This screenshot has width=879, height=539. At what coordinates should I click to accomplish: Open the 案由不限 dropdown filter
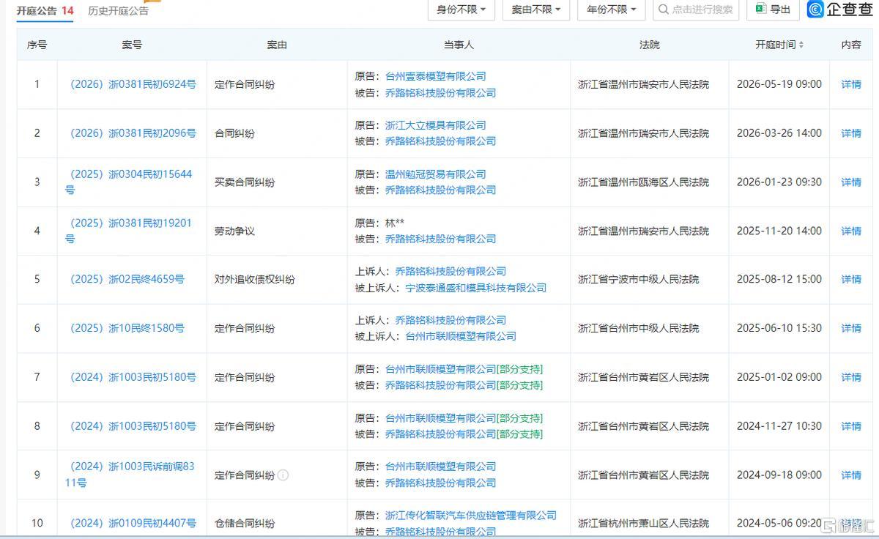[536, 10]
